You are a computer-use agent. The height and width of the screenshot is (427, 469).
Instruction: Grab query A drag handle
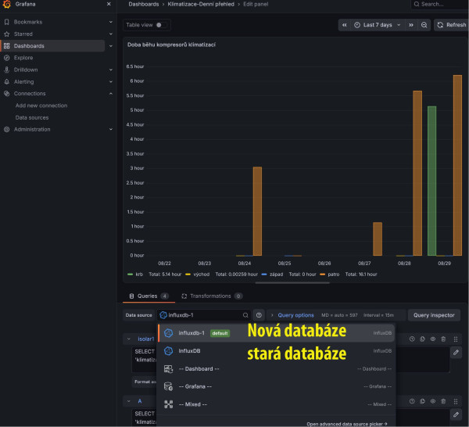[x=456, y=401]
